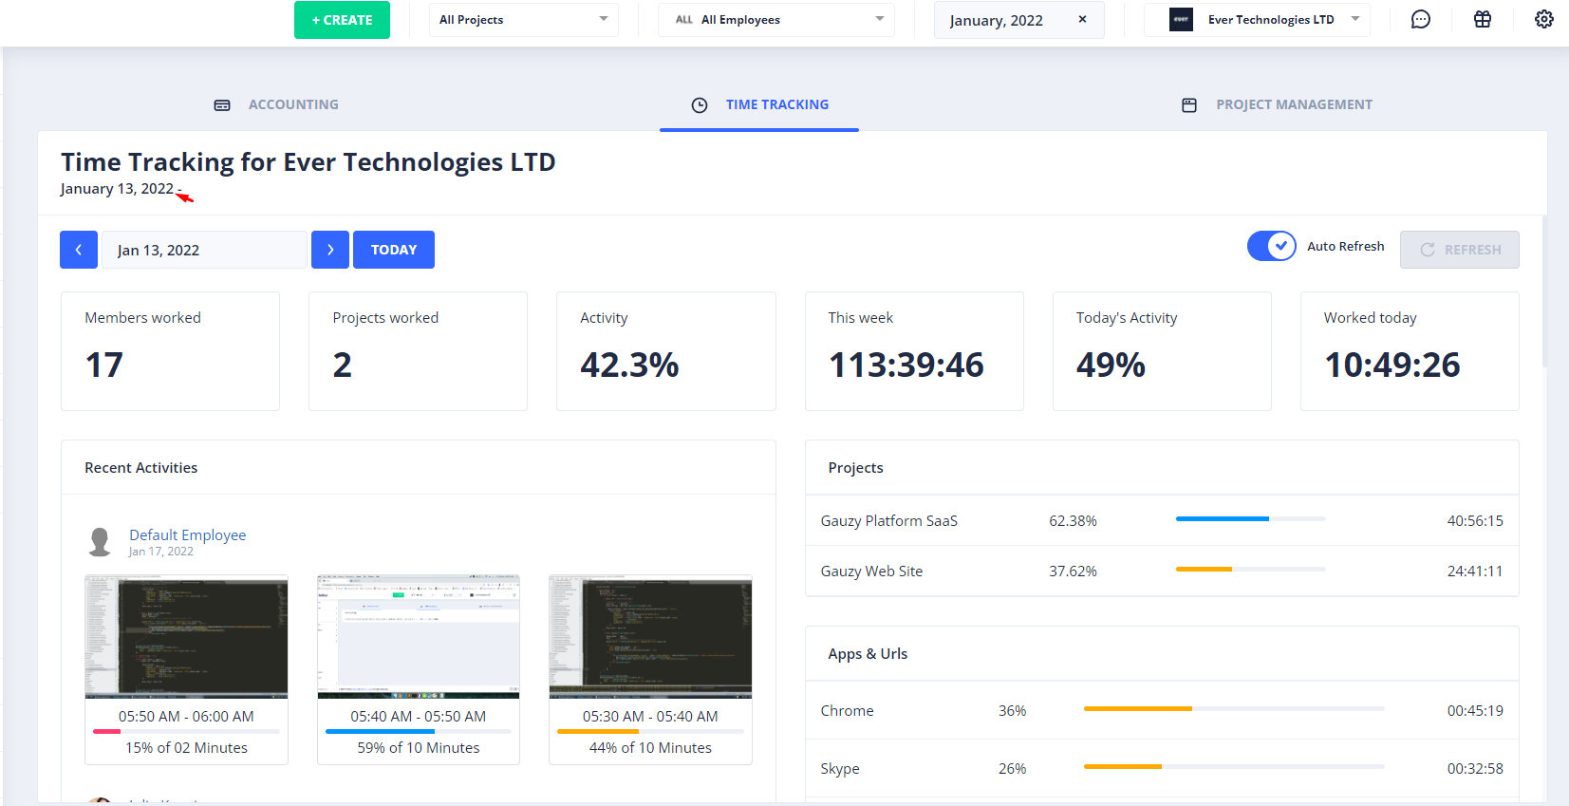
Task: Click Default Employee avatar icon
Action: 100,542
